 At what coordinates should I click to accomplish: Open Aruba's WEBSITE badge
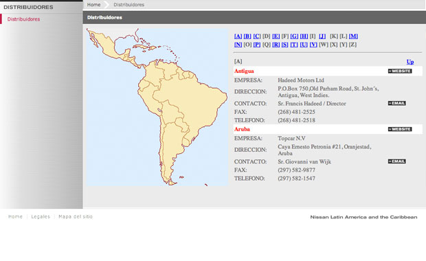pos(400,129)
